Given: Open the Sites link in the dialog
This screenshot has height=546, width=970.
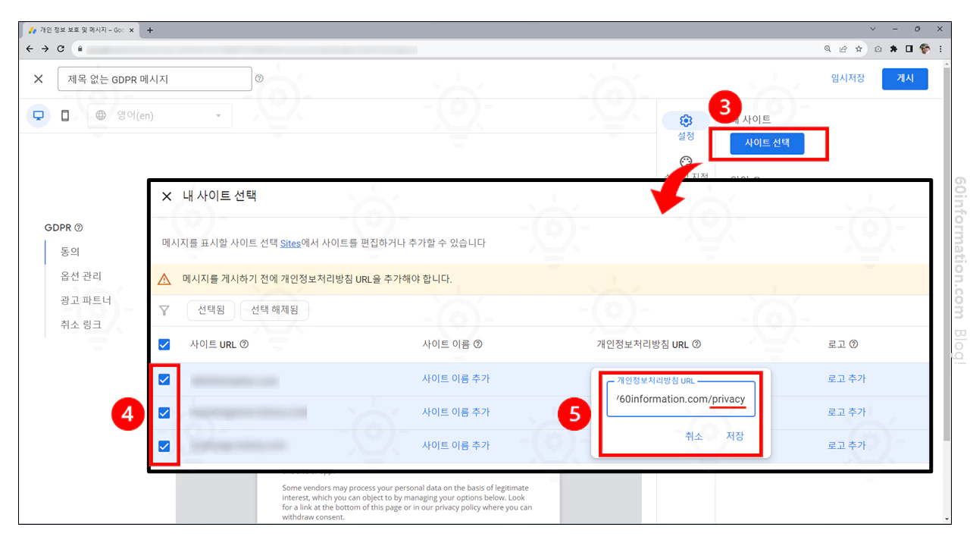Looking at the screenshot, I should pyautogui.click(x=290, y=243).
